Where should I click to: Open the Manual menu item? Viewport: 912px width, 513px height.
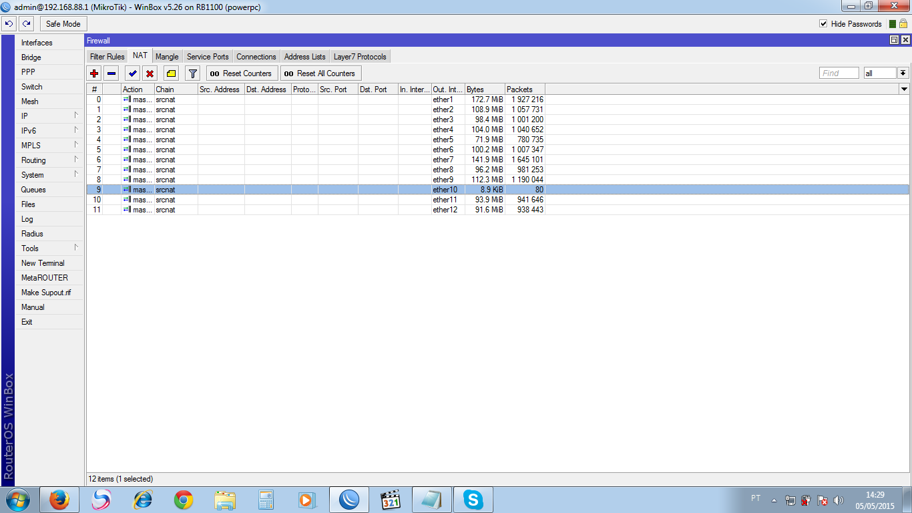click(x=50, y=307)
